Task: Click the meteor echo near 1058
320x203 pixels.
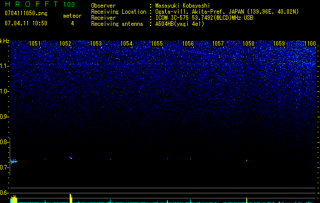Action: click(x=247, y=160)
